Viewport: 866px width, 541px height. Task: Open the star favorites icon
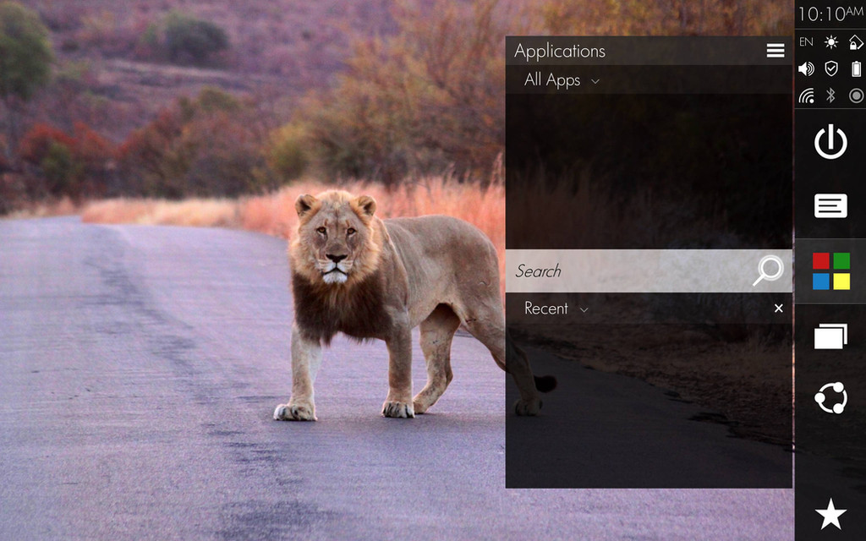pyautogui.click(x=830, y=514)
